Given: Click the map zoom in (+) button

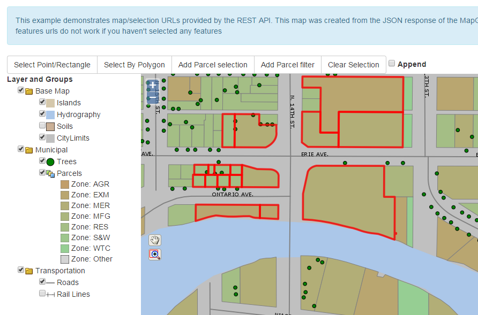Looking at the screenshot, I should 152,85.
